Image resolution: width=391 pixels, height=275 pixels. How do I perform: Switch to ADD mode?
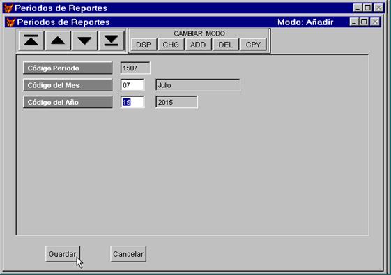pos(198,45)
